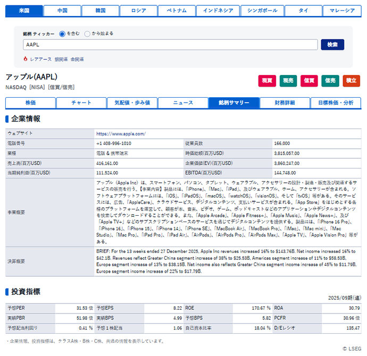Open the 気配値・歩み値 tab
The image size is (367, 356).
point(132,103)
